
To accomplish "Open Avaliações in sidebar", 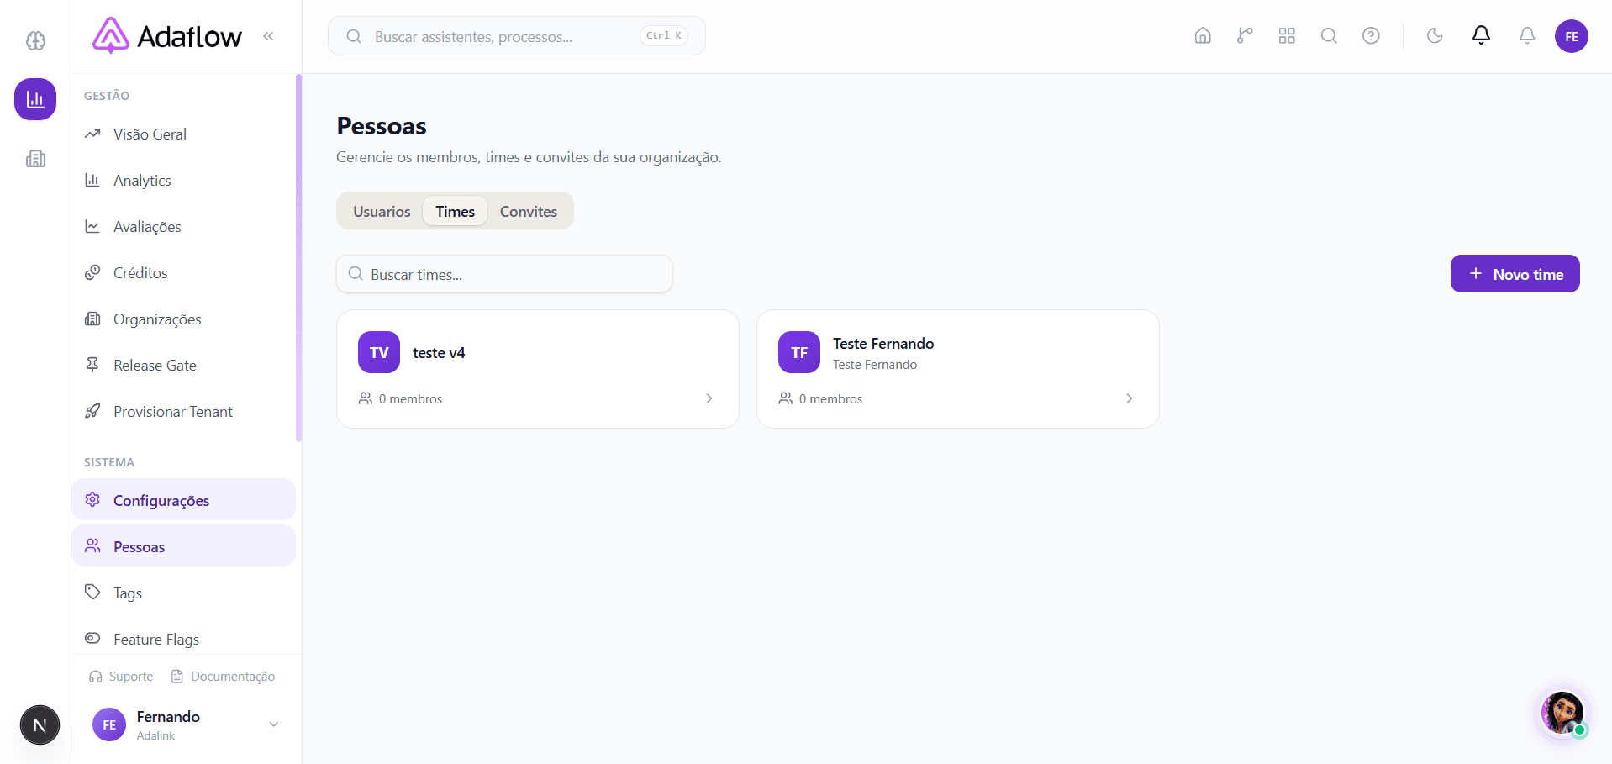I will [x=183, y=227].
